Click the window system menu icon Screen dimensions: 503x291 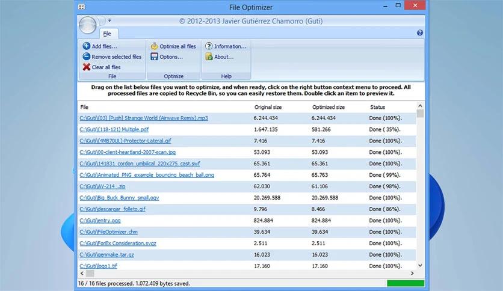pos(81,7)
